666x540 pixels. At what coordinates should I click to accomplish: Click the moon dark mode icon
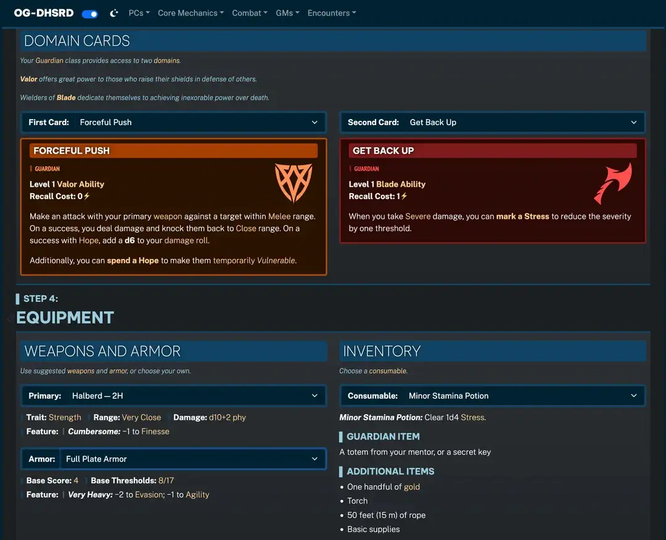pyautogui.click(x=114, y=13)
